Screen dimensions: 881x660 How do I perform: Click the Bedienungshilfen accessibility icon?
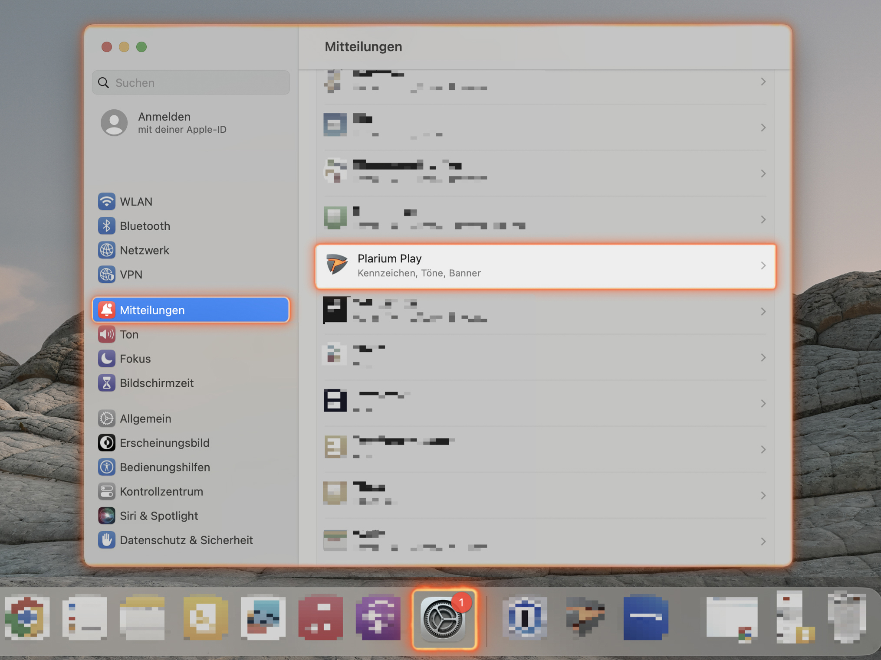[x=106, y=467]
